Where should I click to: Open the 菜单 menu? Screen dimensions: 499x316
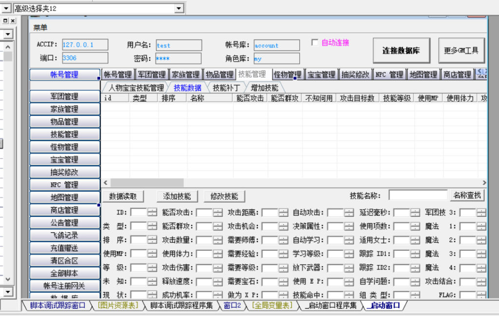(x=40, y=28)
